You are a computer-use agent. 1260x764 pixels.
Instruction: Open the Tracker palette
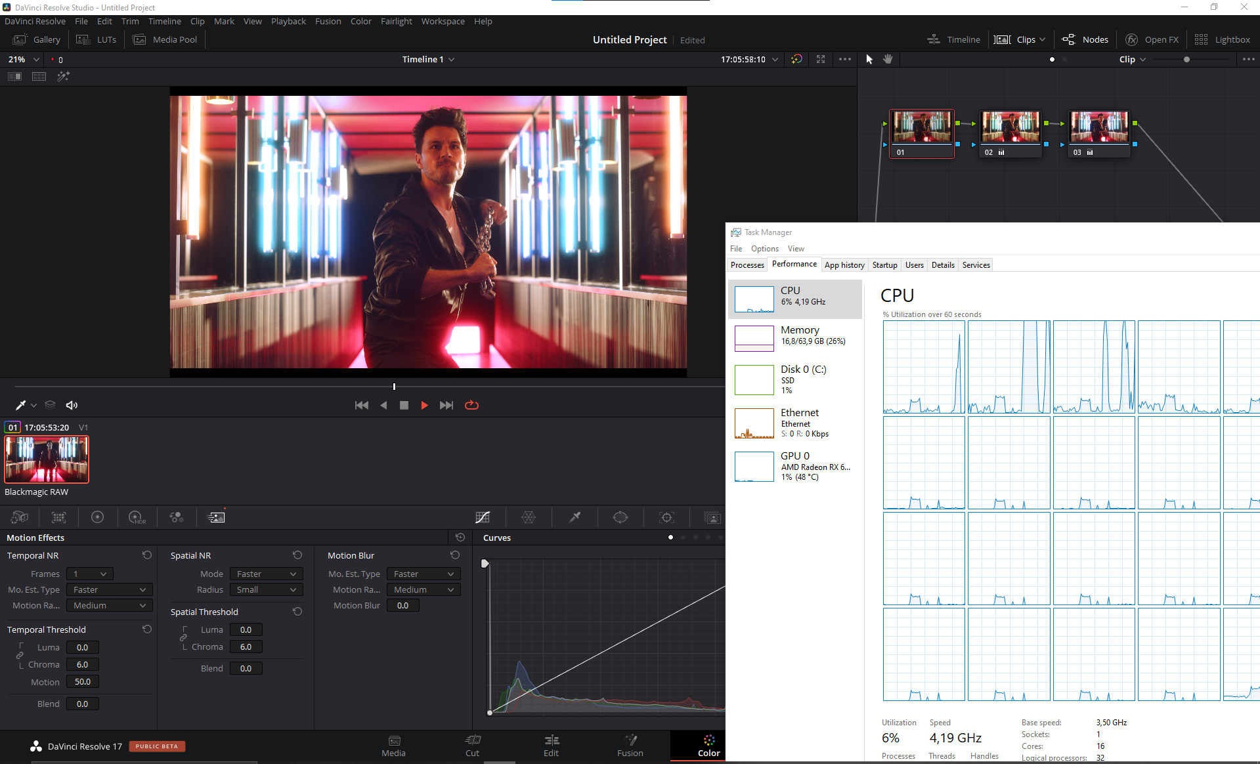666,517
